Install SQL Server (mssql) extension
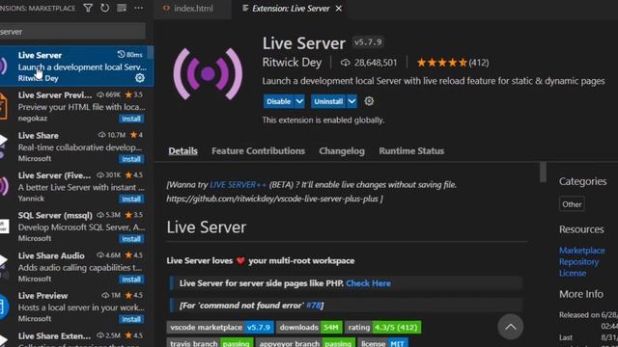This screenshot has width=618, height=347. (x=131, y=239)
